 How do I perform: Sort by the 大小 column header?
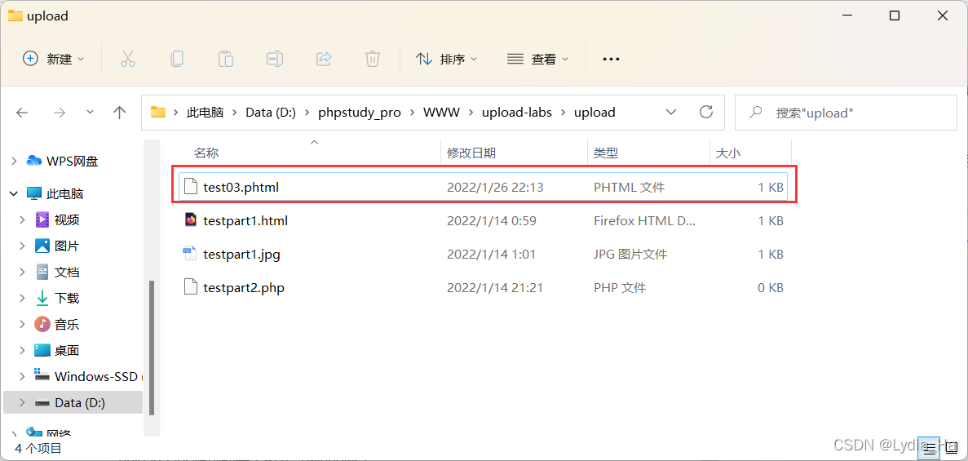[x=727, y=153]
